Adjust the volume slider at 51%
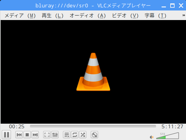The height and width of the screenshot is (140, 186). point(167,136)
